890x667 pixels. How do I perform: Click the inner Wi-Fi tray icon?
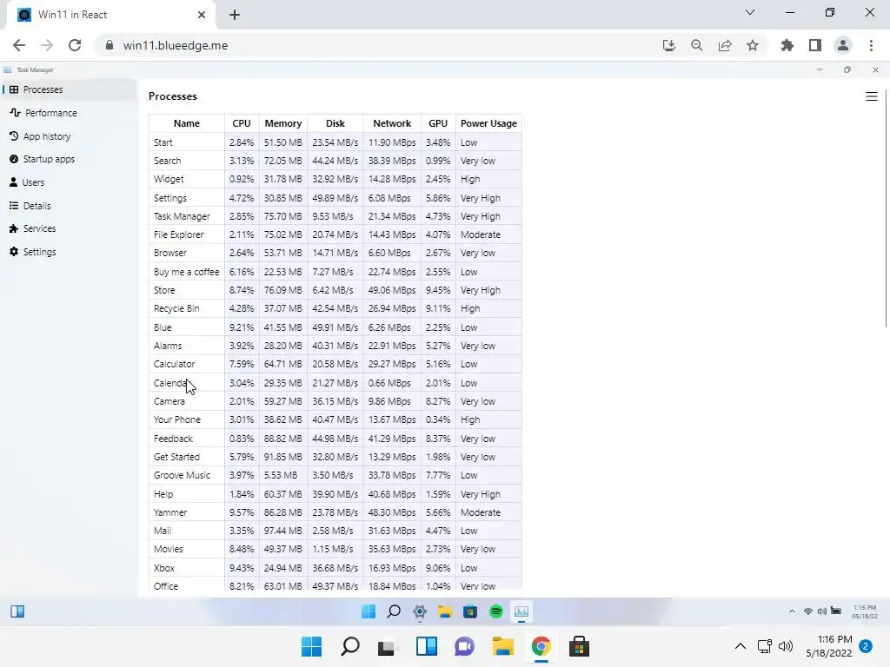(807, 611)
